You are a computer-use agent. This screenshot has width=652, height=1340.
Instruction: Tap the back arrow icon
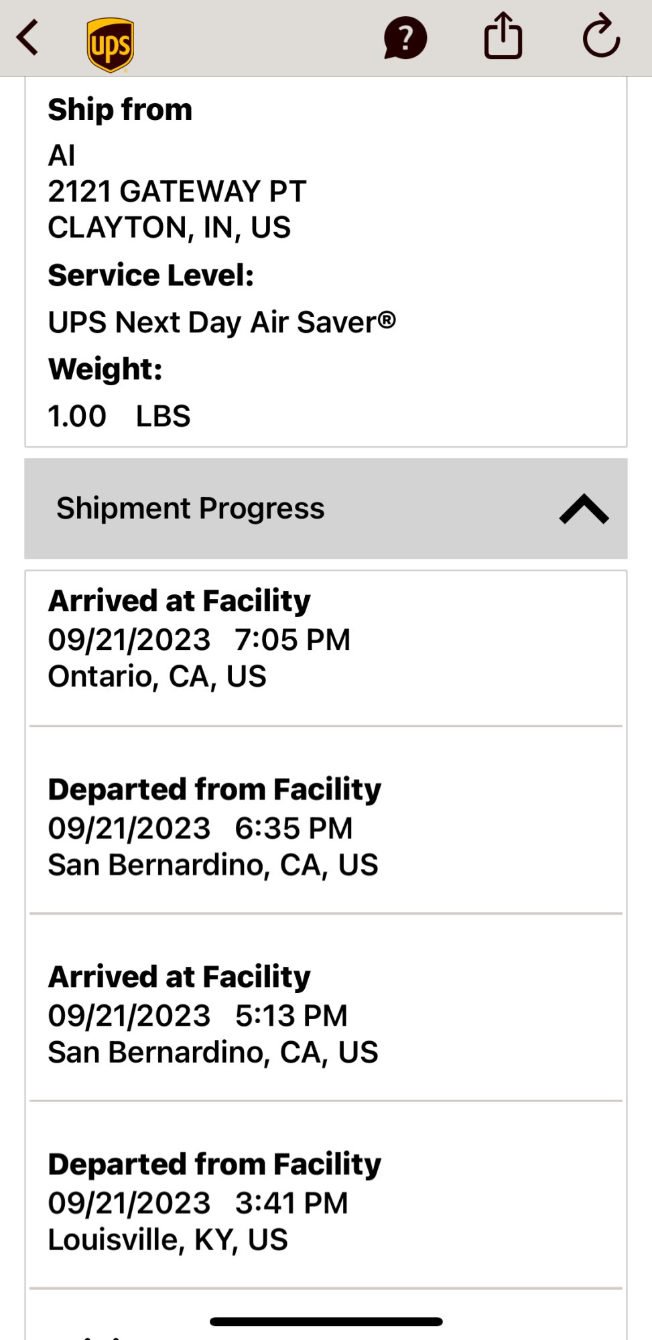coord(28,38)
